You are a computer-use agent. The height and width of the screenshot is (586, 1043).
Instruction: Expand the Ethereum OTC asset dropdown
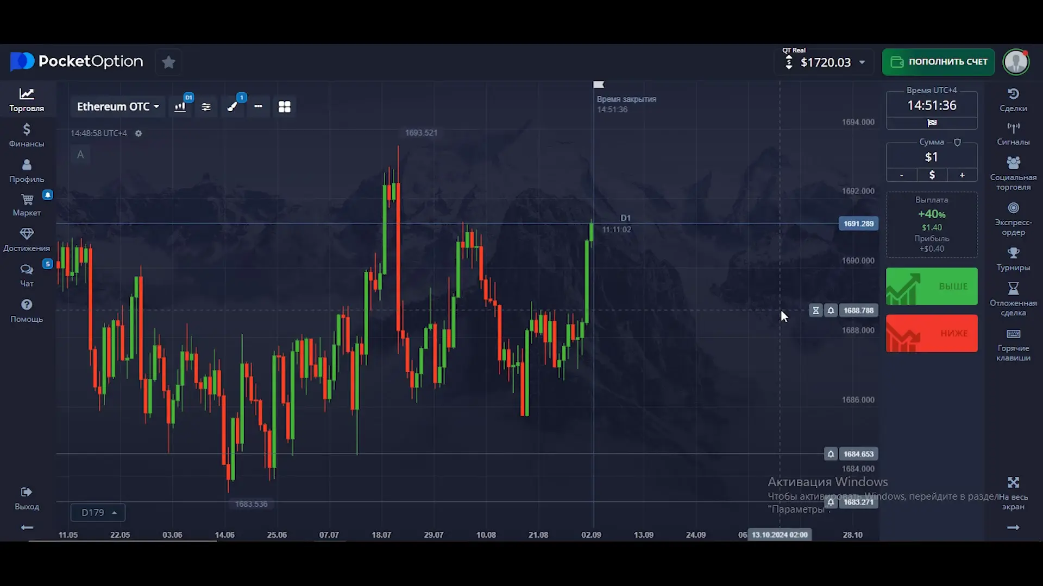coord(118,107)
